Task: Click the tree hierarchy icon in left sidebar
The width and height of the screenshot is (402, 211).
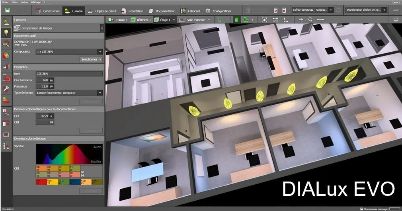Action: point(6,146)
